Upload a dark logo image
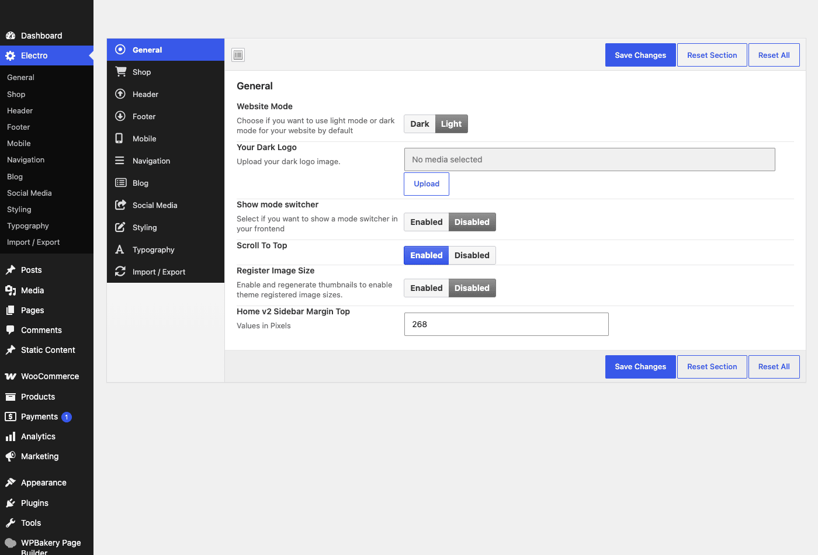Image resolution: width=818 pixels, height=555 pixels. [x=427, y=183]
